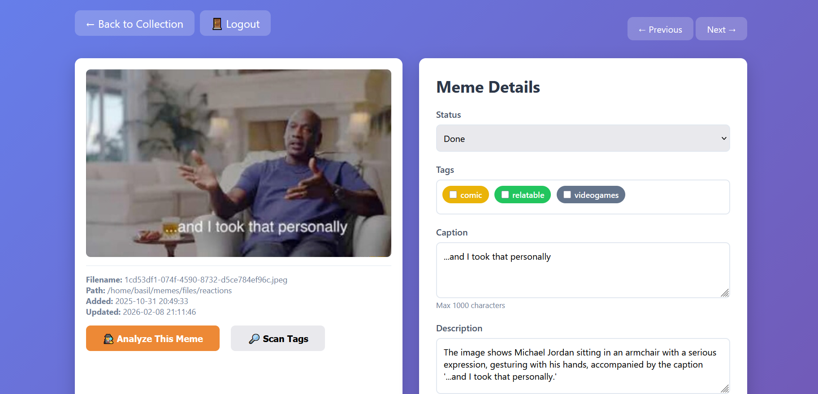Click the filename 1cd53df1-074f-4590-8732-d5ce784ef96c.jpeg
This screenshot has height=394, width=818.
click(206, 280)
